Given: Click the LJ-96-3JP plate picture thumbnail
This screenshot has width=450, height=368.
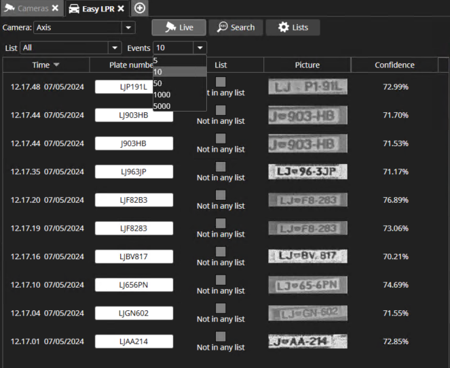Looking at the screenshot, I should coord(307,171).
